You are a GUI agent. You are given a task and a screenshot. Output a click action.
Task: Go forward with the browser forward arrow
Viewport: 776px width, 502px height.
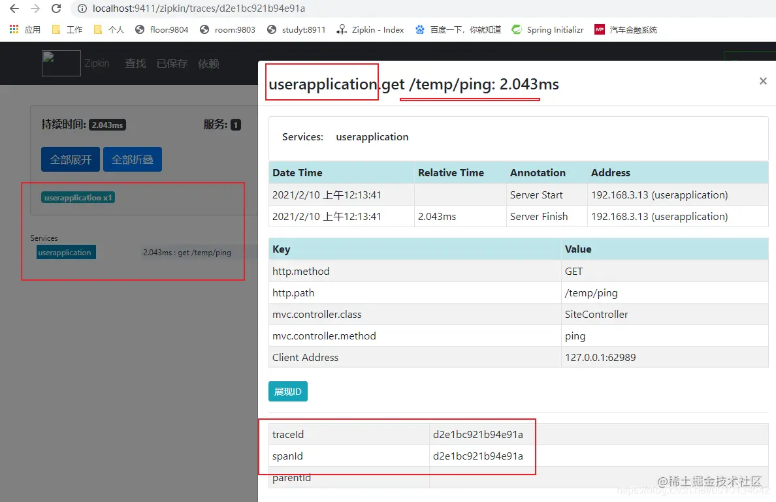(35, 8)
